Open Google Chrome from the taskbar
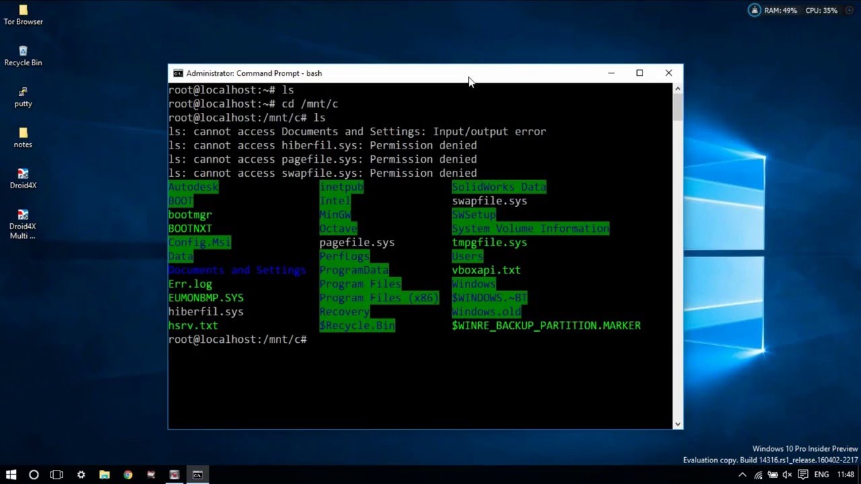 127,475
